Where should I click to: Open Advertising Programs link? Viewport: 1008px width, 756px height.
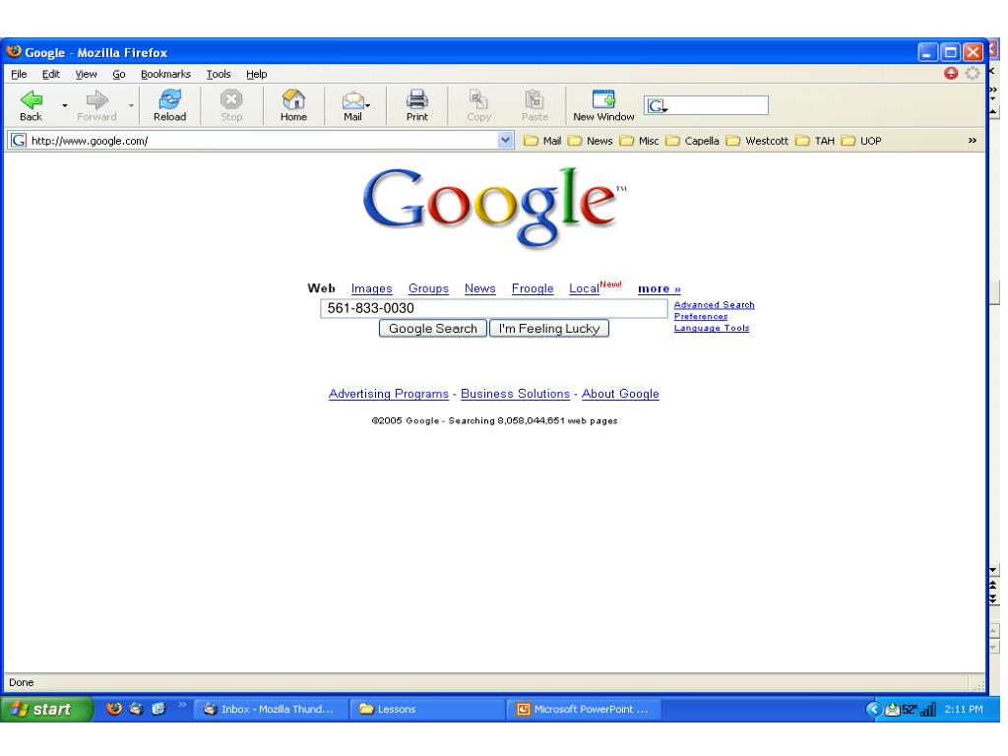(388, 394)
